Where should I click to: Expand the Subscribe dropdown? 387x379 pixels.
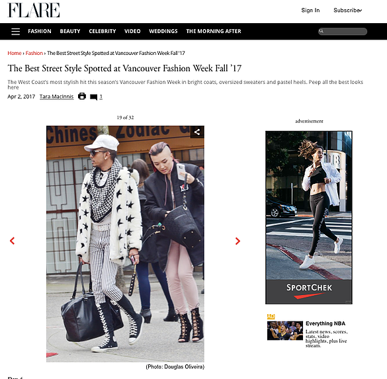click(348, 11)
